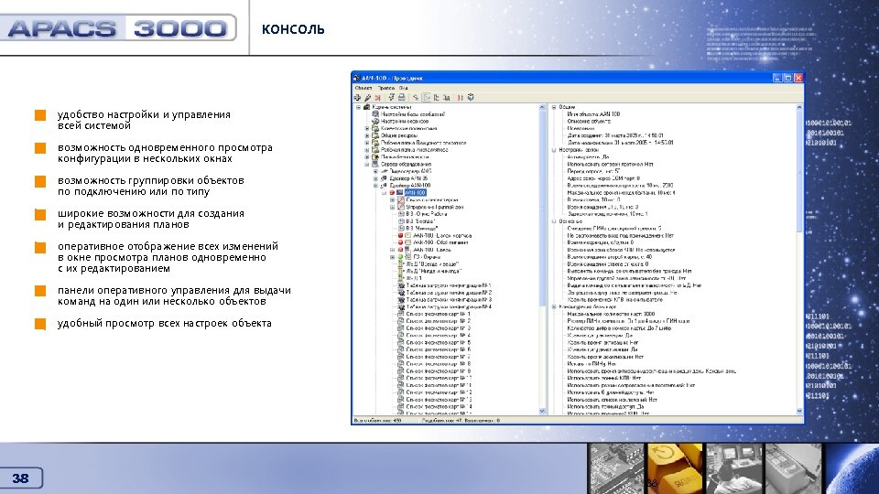Click the golden clock thumbnail at bottom
This screenshot has width=879, height=494.
[x=675, y=468]
